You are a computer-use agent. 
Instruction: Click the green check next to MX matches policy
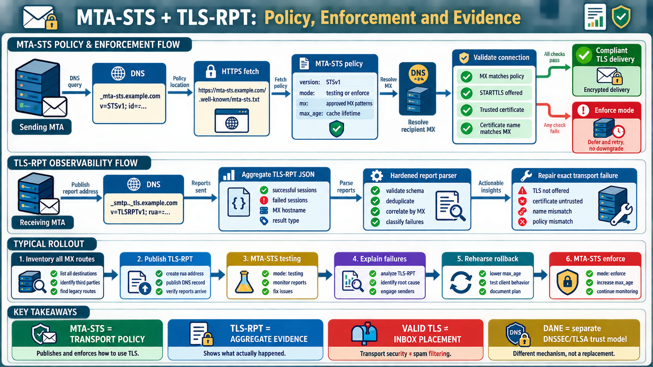(x=466, y=76)
